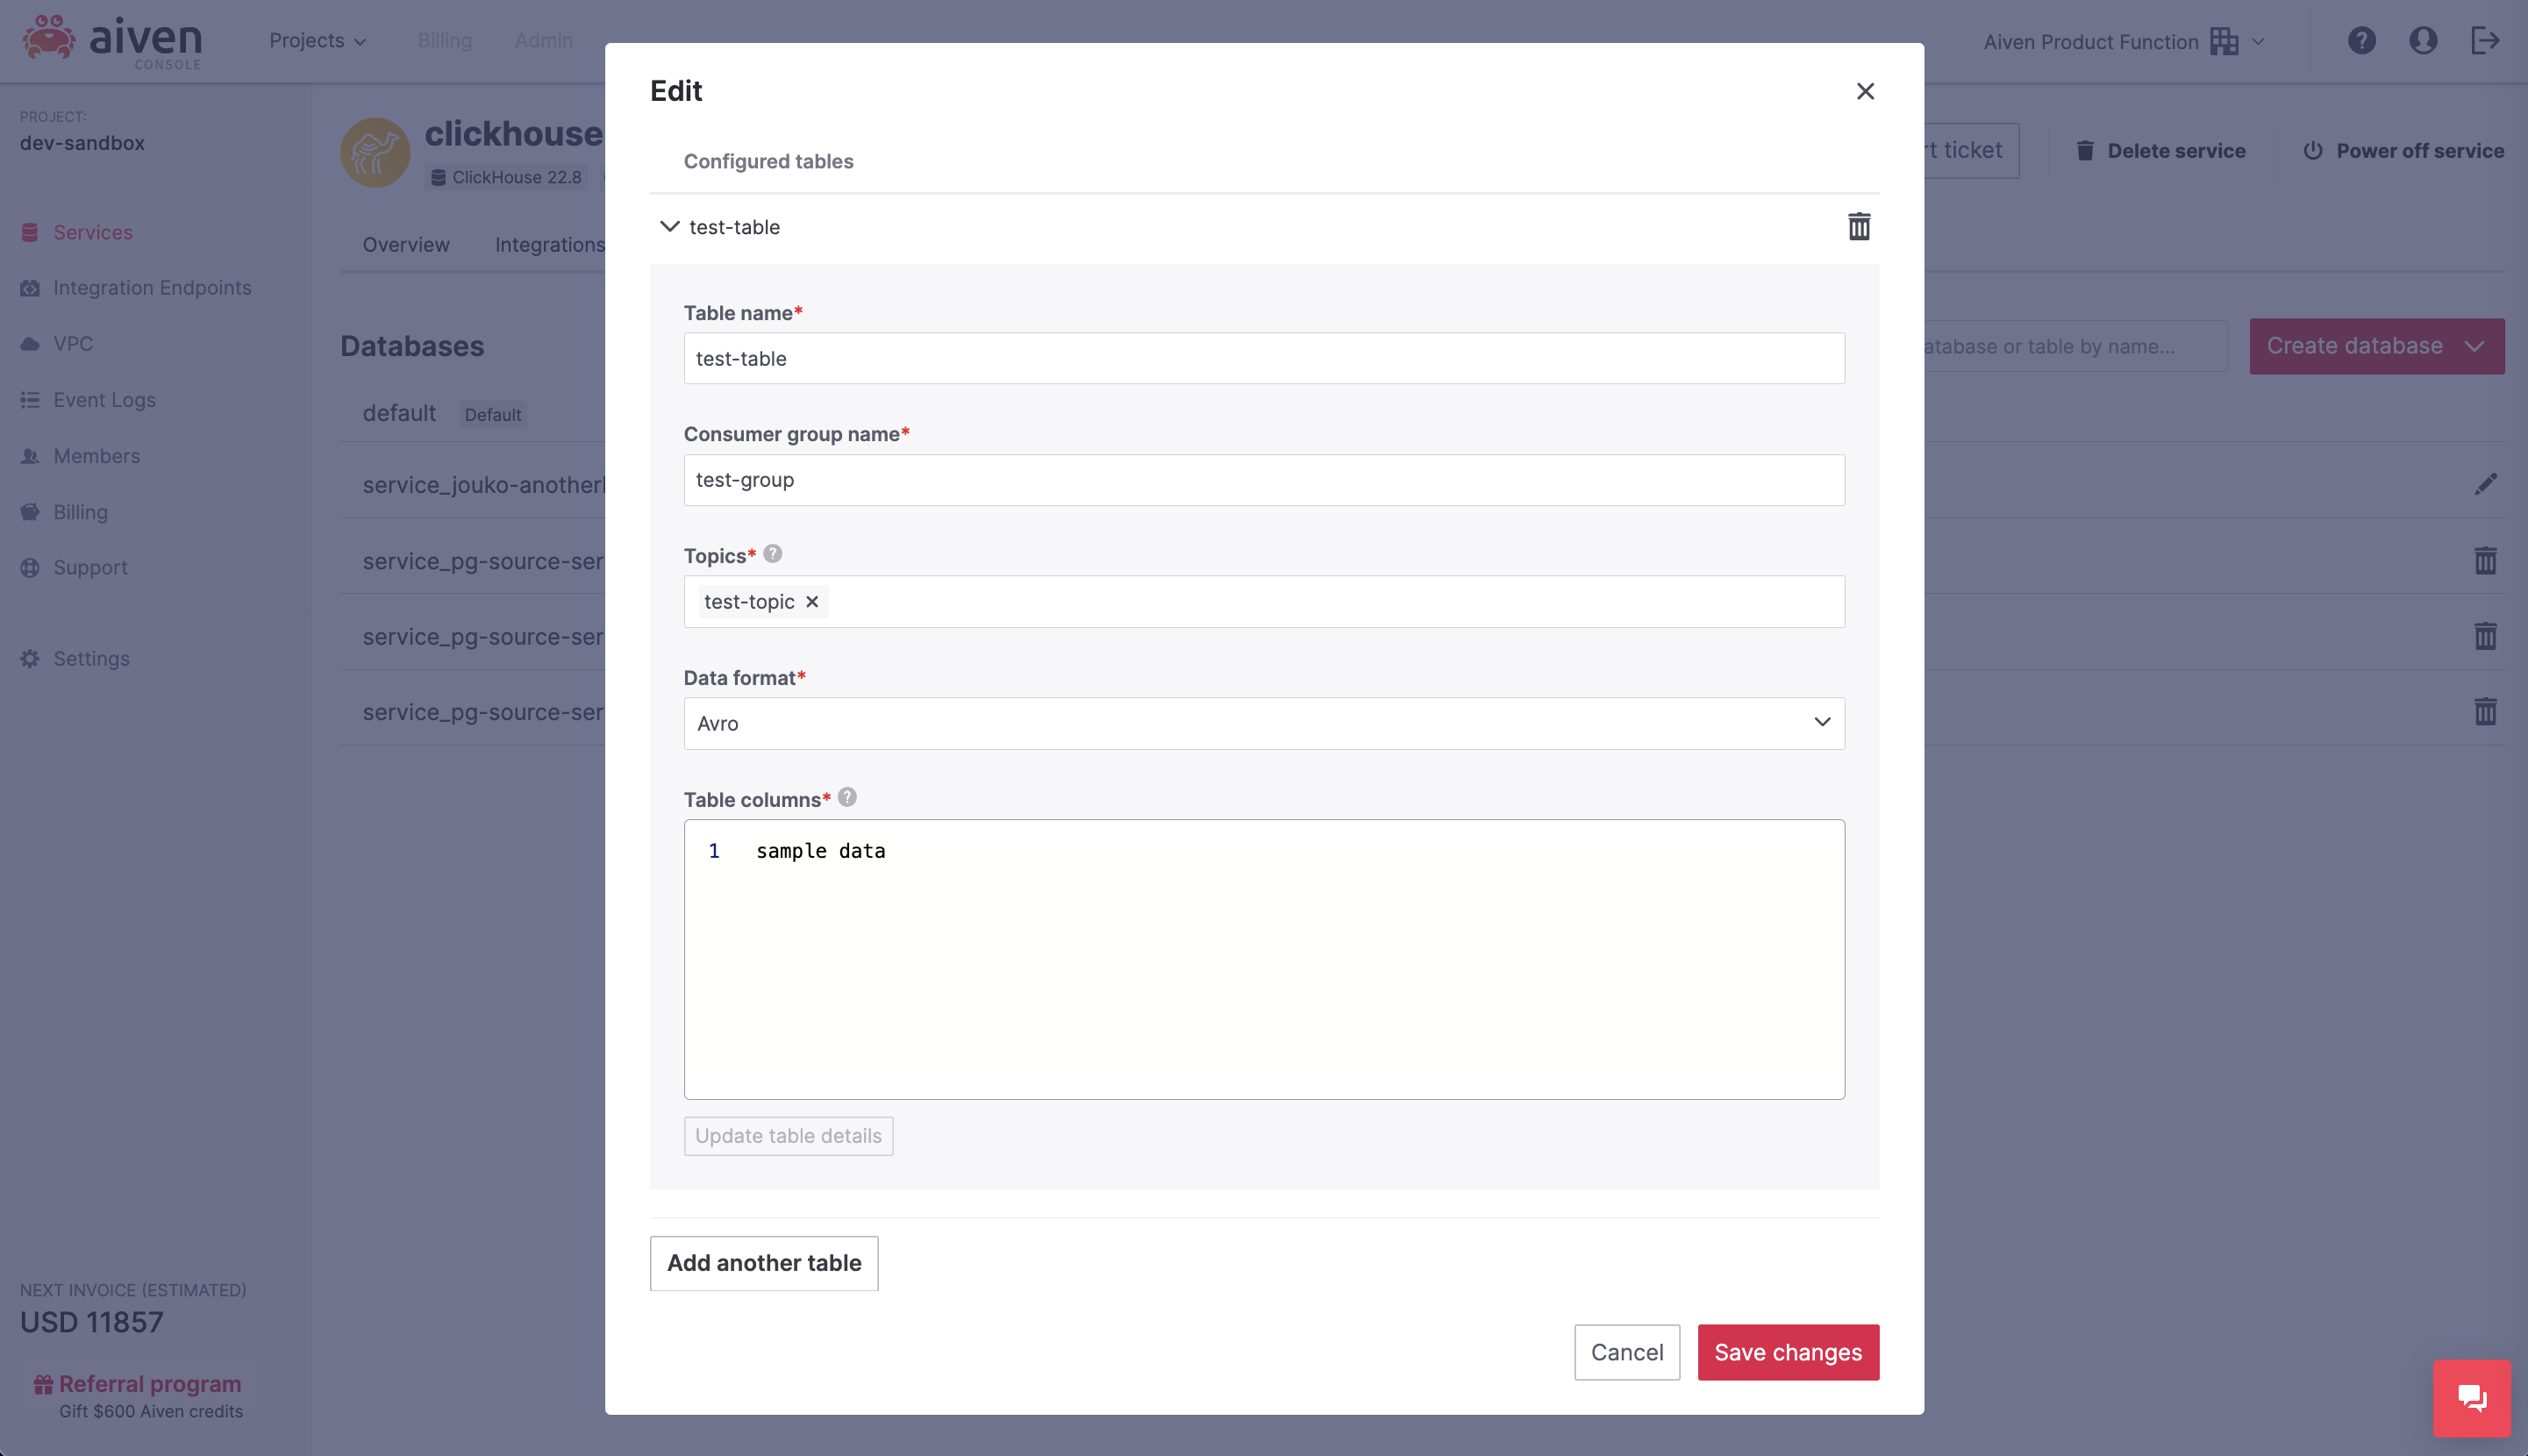Viewport: 2528px width, 1456px height.
Task: Click inside the Table columns editor
Action: point(1264,959)
